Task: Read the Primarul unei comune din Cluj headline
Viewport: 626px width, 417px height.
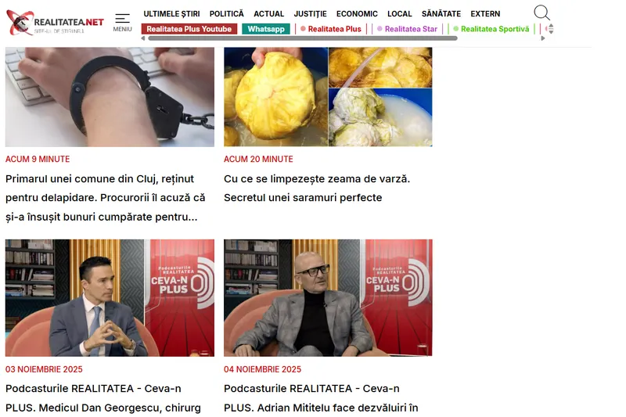Action: 106,198
